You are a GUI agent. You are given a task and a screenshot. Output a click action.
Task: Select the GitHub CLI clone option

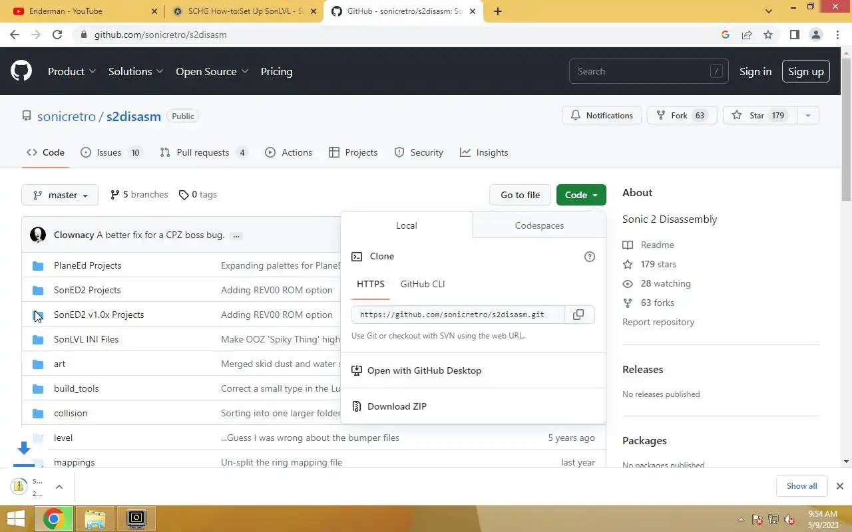[423, 284]
